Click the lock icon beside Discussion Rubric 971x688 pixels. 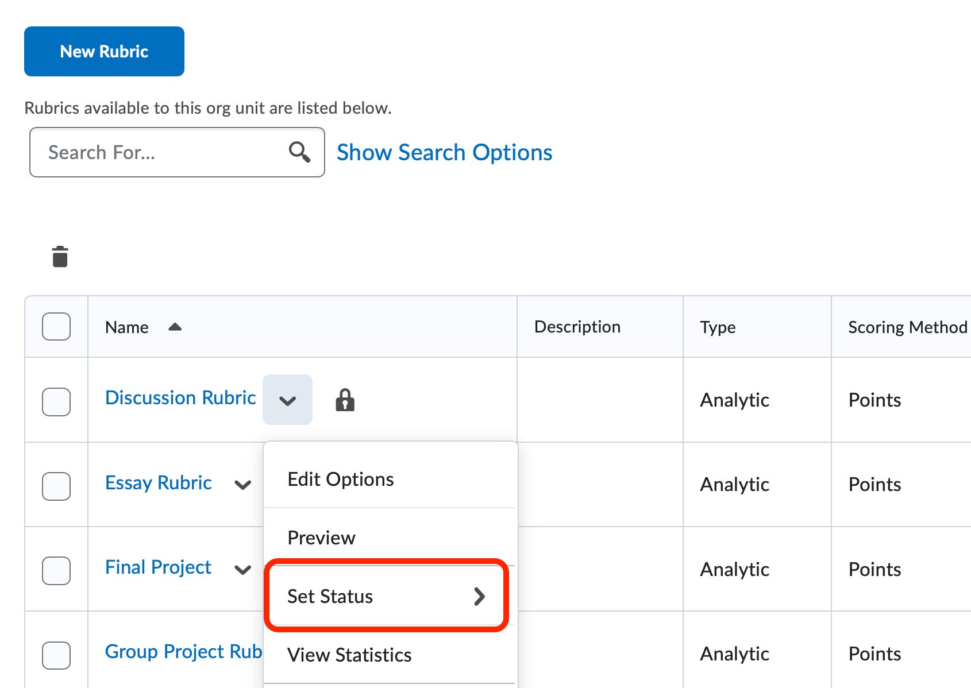click(x=345, y=400)
